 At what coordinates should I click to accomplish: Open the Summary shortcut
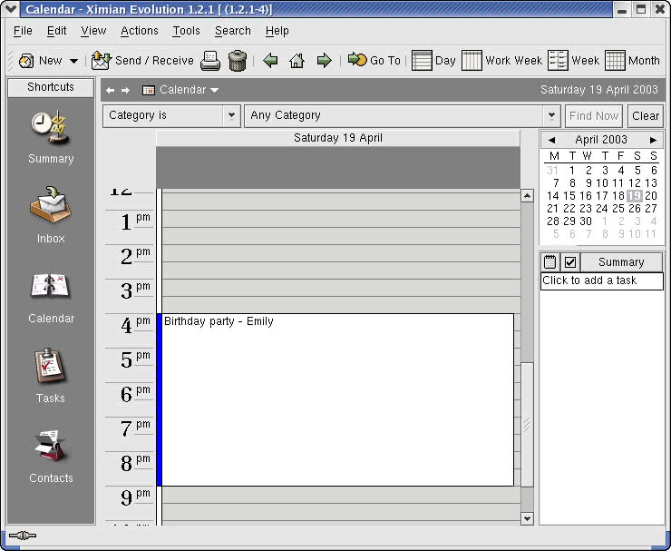pos(51,137)
